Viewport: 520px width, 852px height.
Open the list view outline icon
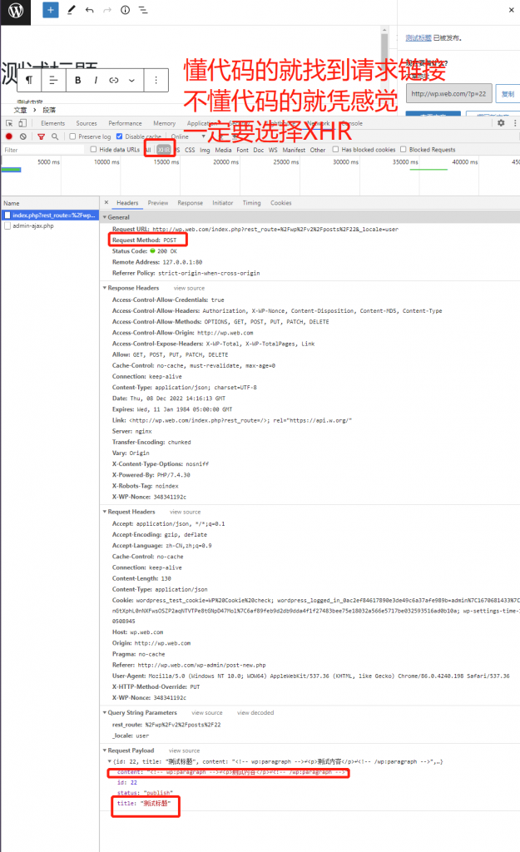(x=143, y=10)
